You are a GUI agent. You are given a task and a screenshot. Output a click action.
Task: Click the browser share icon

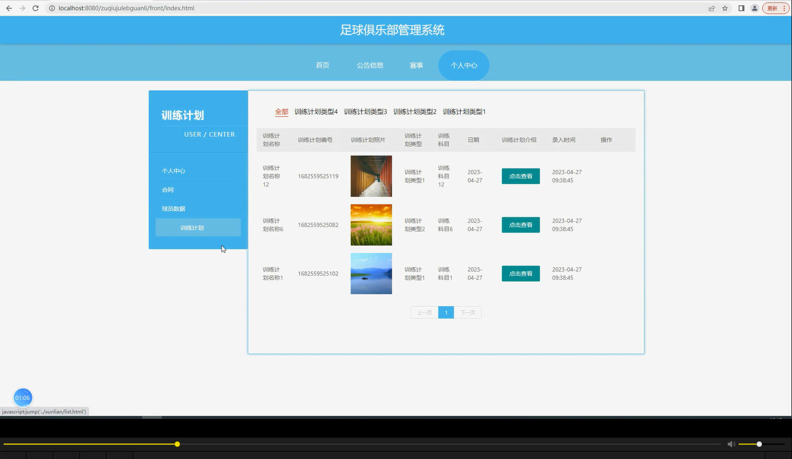click(711, 8)
